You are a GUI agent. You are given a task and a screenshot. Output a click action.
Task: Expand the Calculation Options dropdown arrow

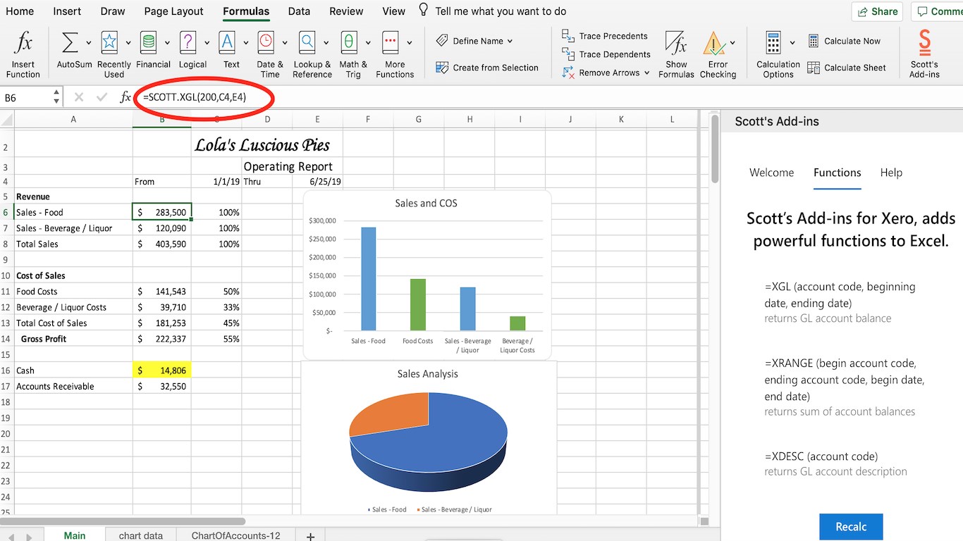[x=792, y=43]
